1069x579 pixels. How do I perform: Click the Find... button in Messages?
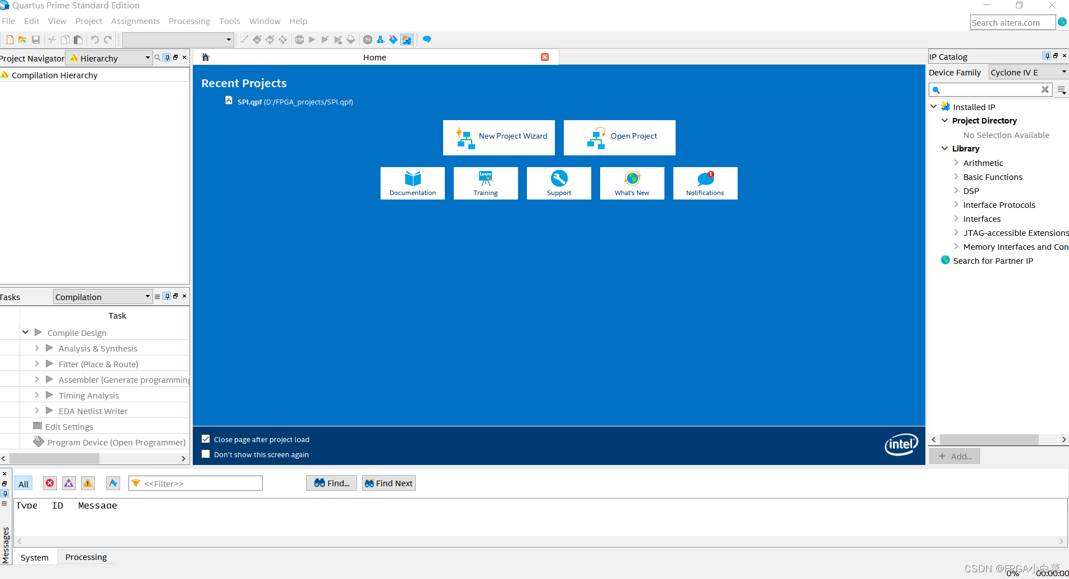pyautogui.click(x=331, y=483)
